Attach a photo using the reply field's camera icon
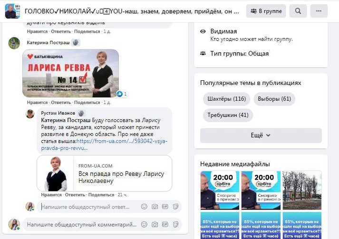This screenshot has width=339, height=239. (x=155, y=207)
